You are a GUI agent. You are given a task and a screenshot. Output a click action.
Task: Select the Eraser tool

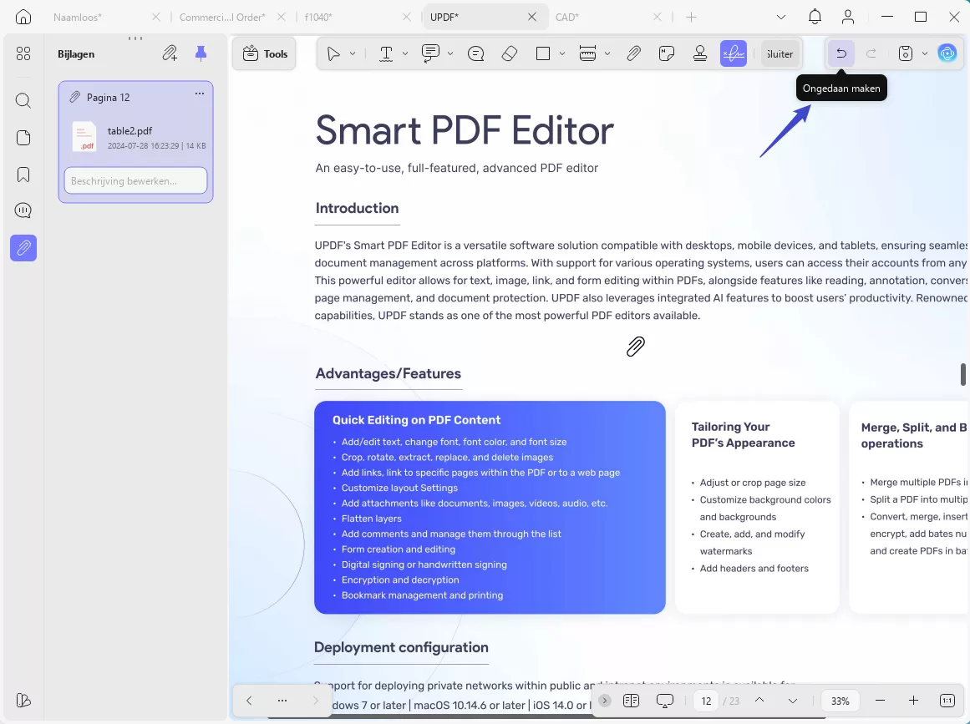(x=509, y=53)
